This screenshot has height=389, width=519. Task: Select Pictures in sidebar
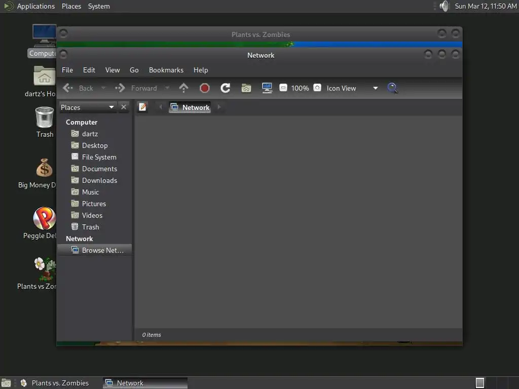tap(94, 204)
